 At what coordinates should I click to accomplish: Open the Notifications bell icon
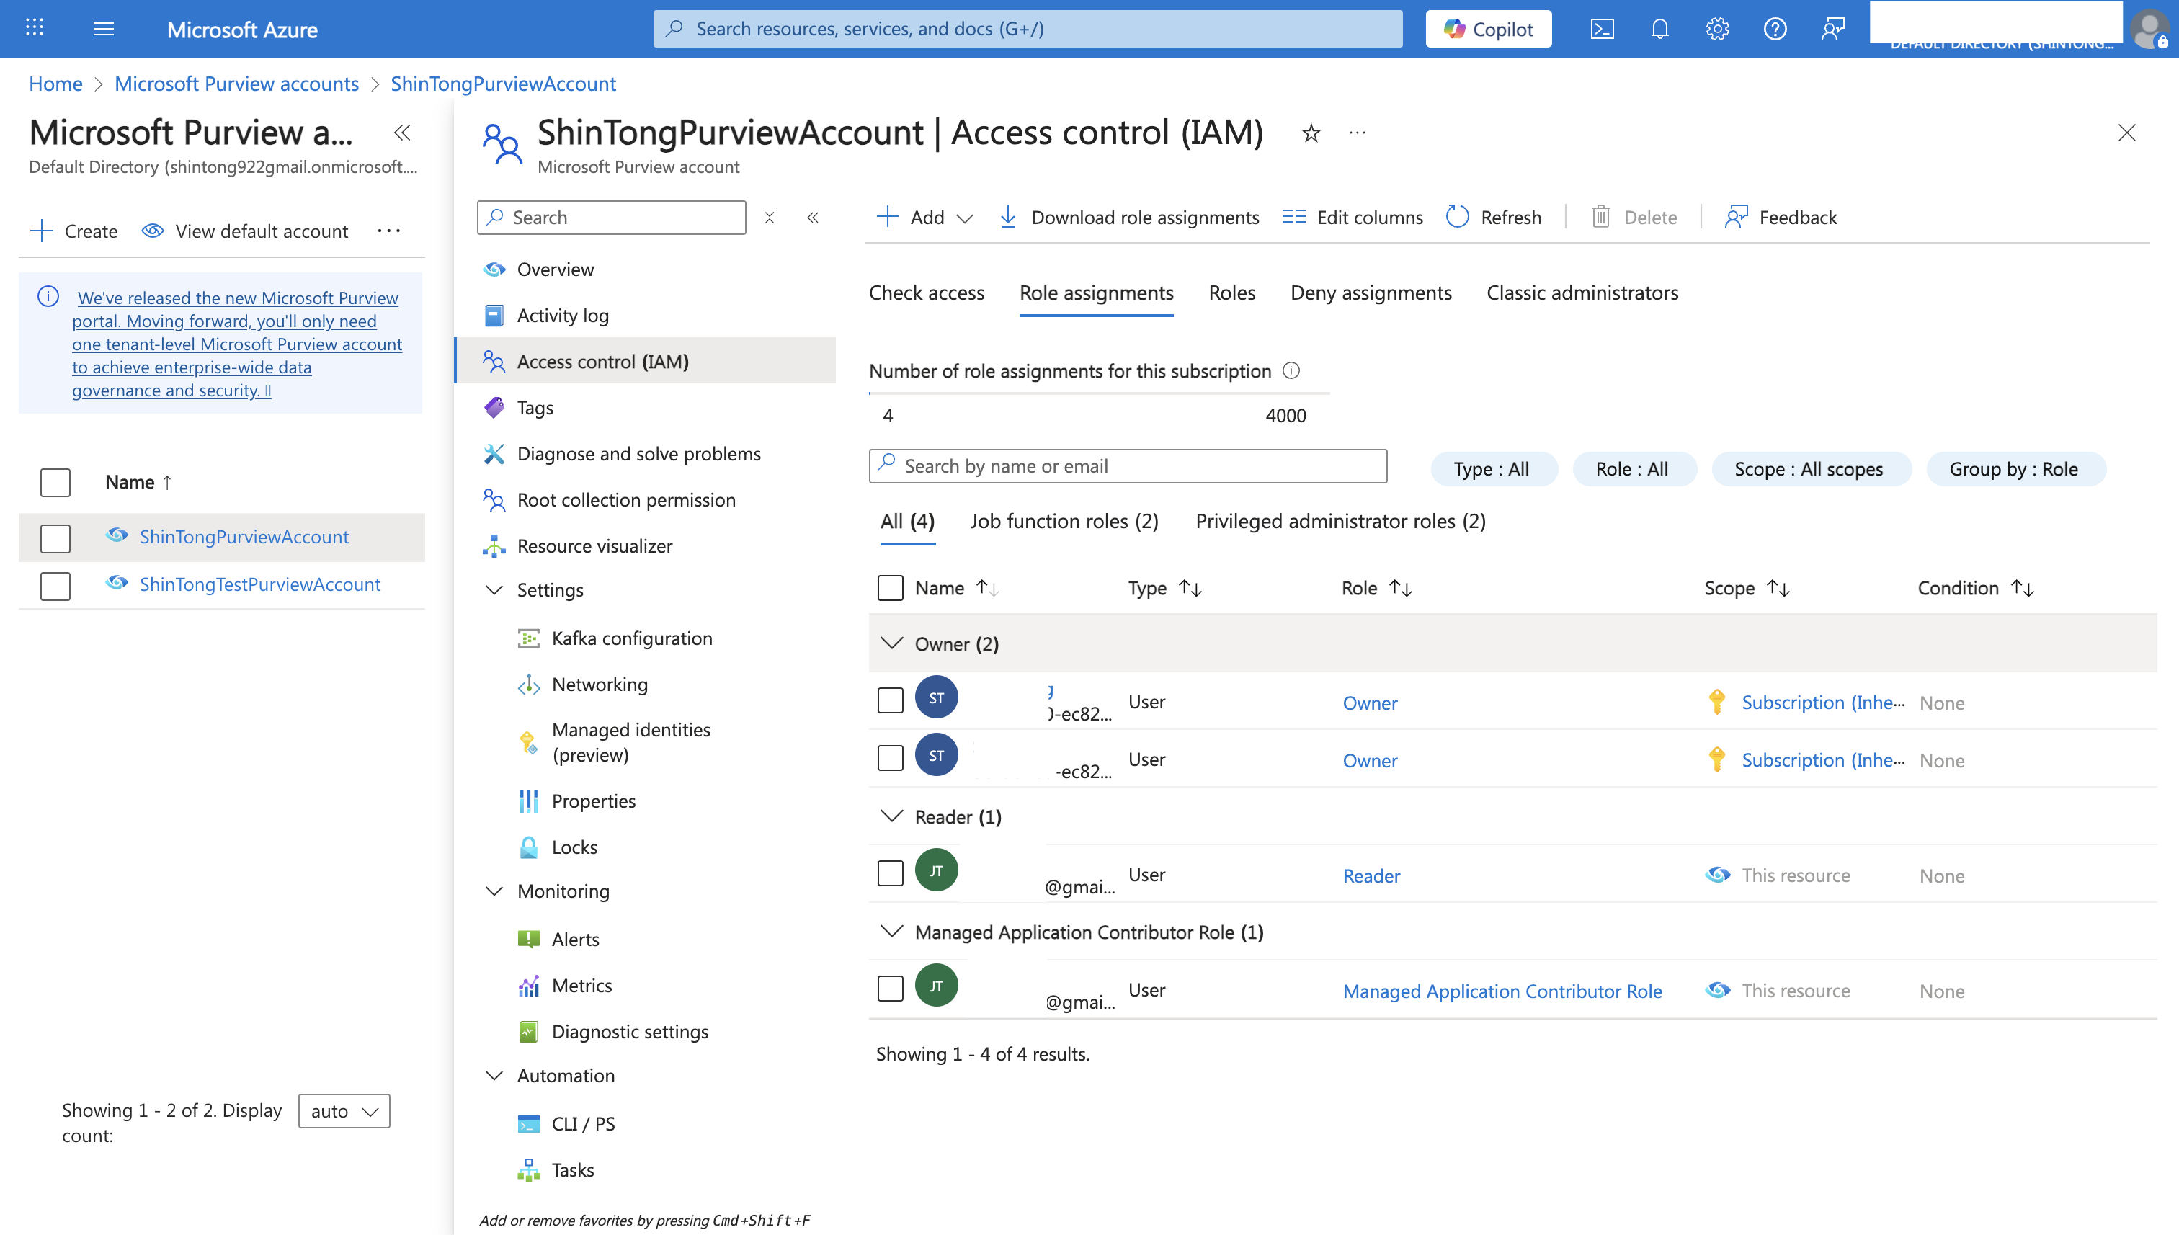point(1659,28)
